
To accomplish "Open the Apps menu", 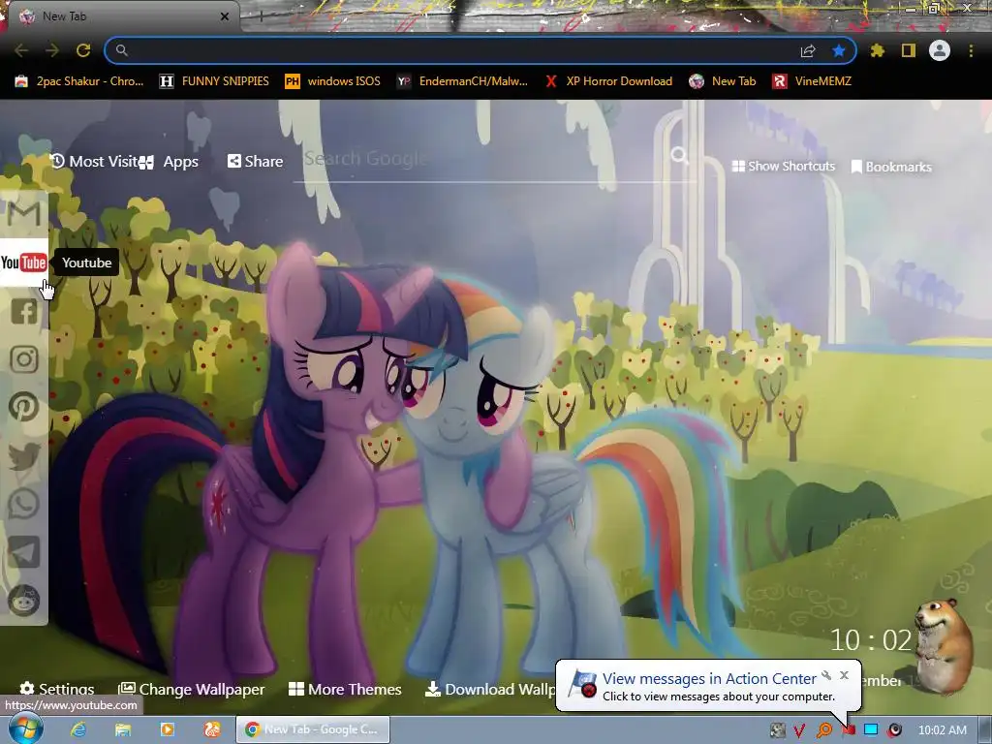I will tap(169, 162).
